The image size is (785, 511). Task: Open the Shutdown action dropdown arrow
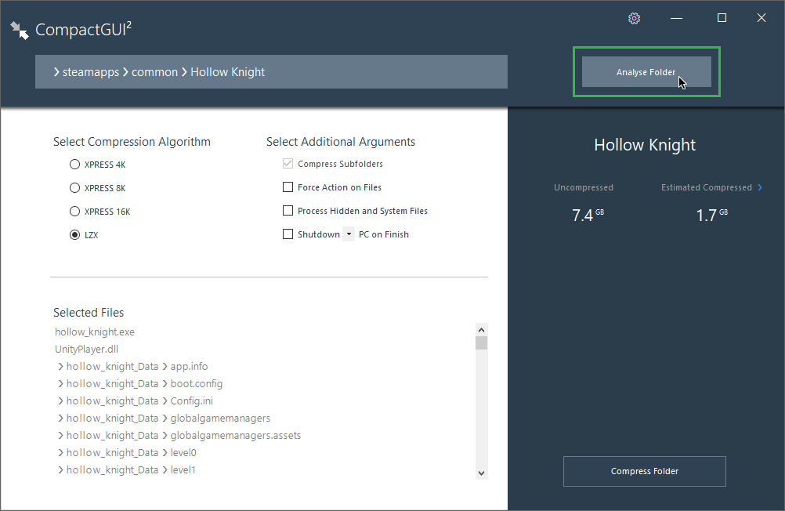point(349,234)
